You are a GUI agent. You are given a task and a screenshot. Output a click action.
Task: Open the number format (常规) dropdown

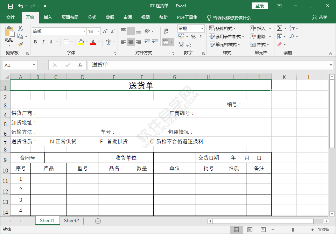[x=202, y=28]
